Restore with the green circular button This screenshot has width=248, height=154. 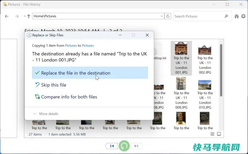coord(124,146)
